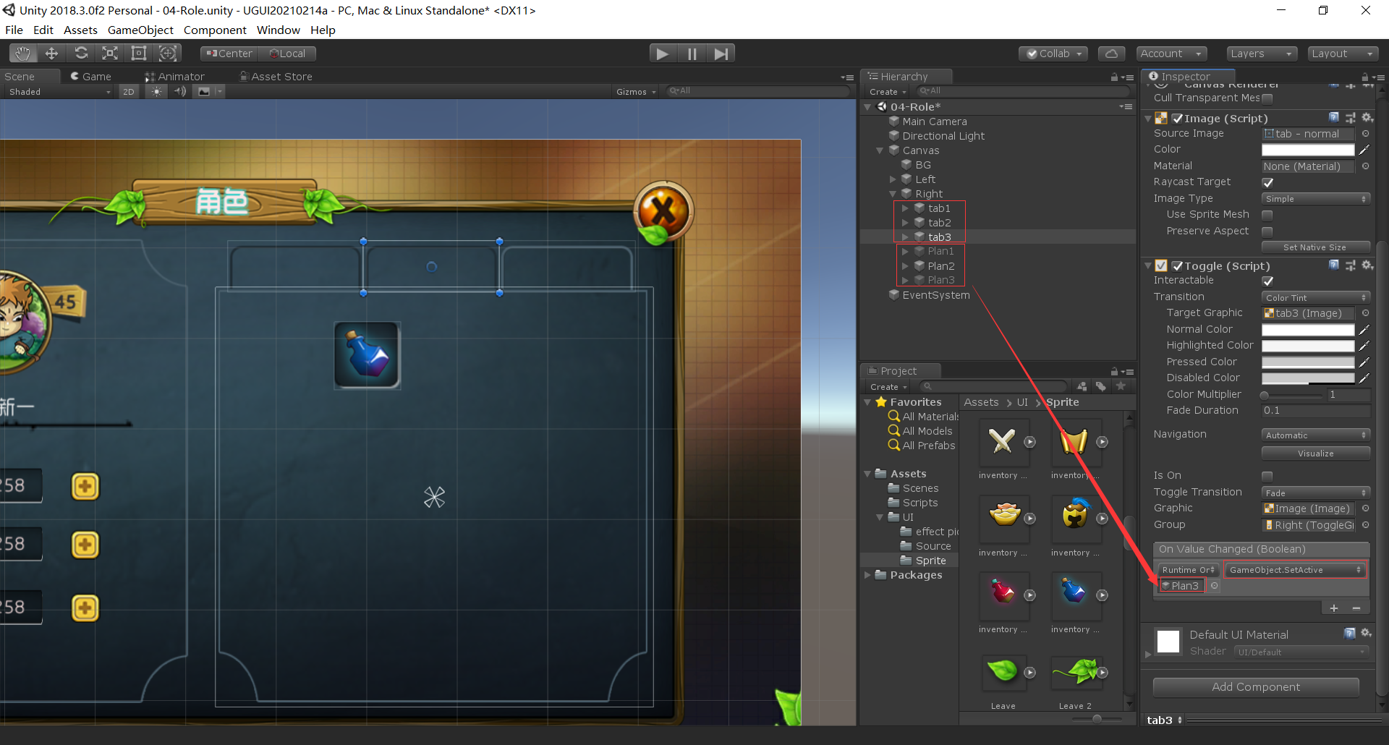Image resolution: width=1389 pixels, height=745 pixels.
Task: Open the GameObject menu
Action: point(140,30)
